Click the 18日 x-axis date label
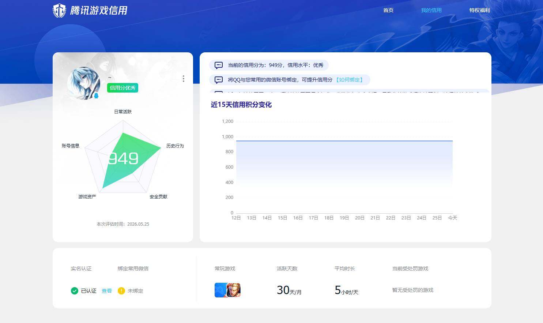 coord(329,218)
